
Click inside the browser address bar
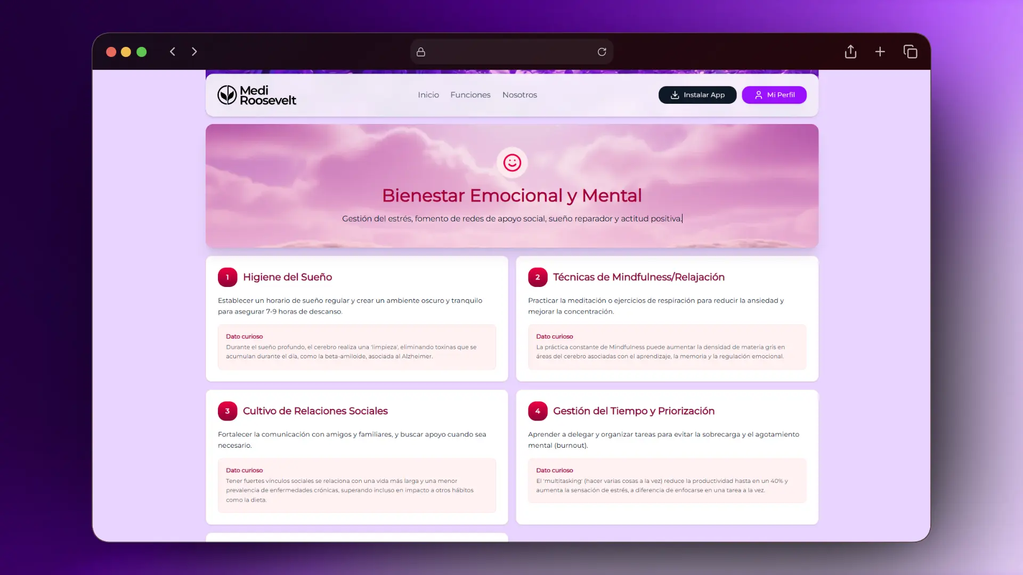(511, 52)
